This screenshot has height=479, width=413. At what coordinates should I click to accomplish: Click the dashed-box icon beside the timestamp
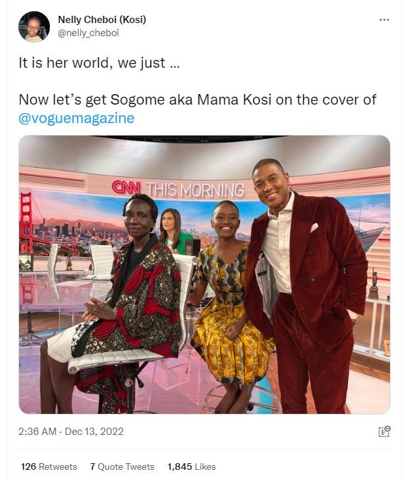[384, 432]
